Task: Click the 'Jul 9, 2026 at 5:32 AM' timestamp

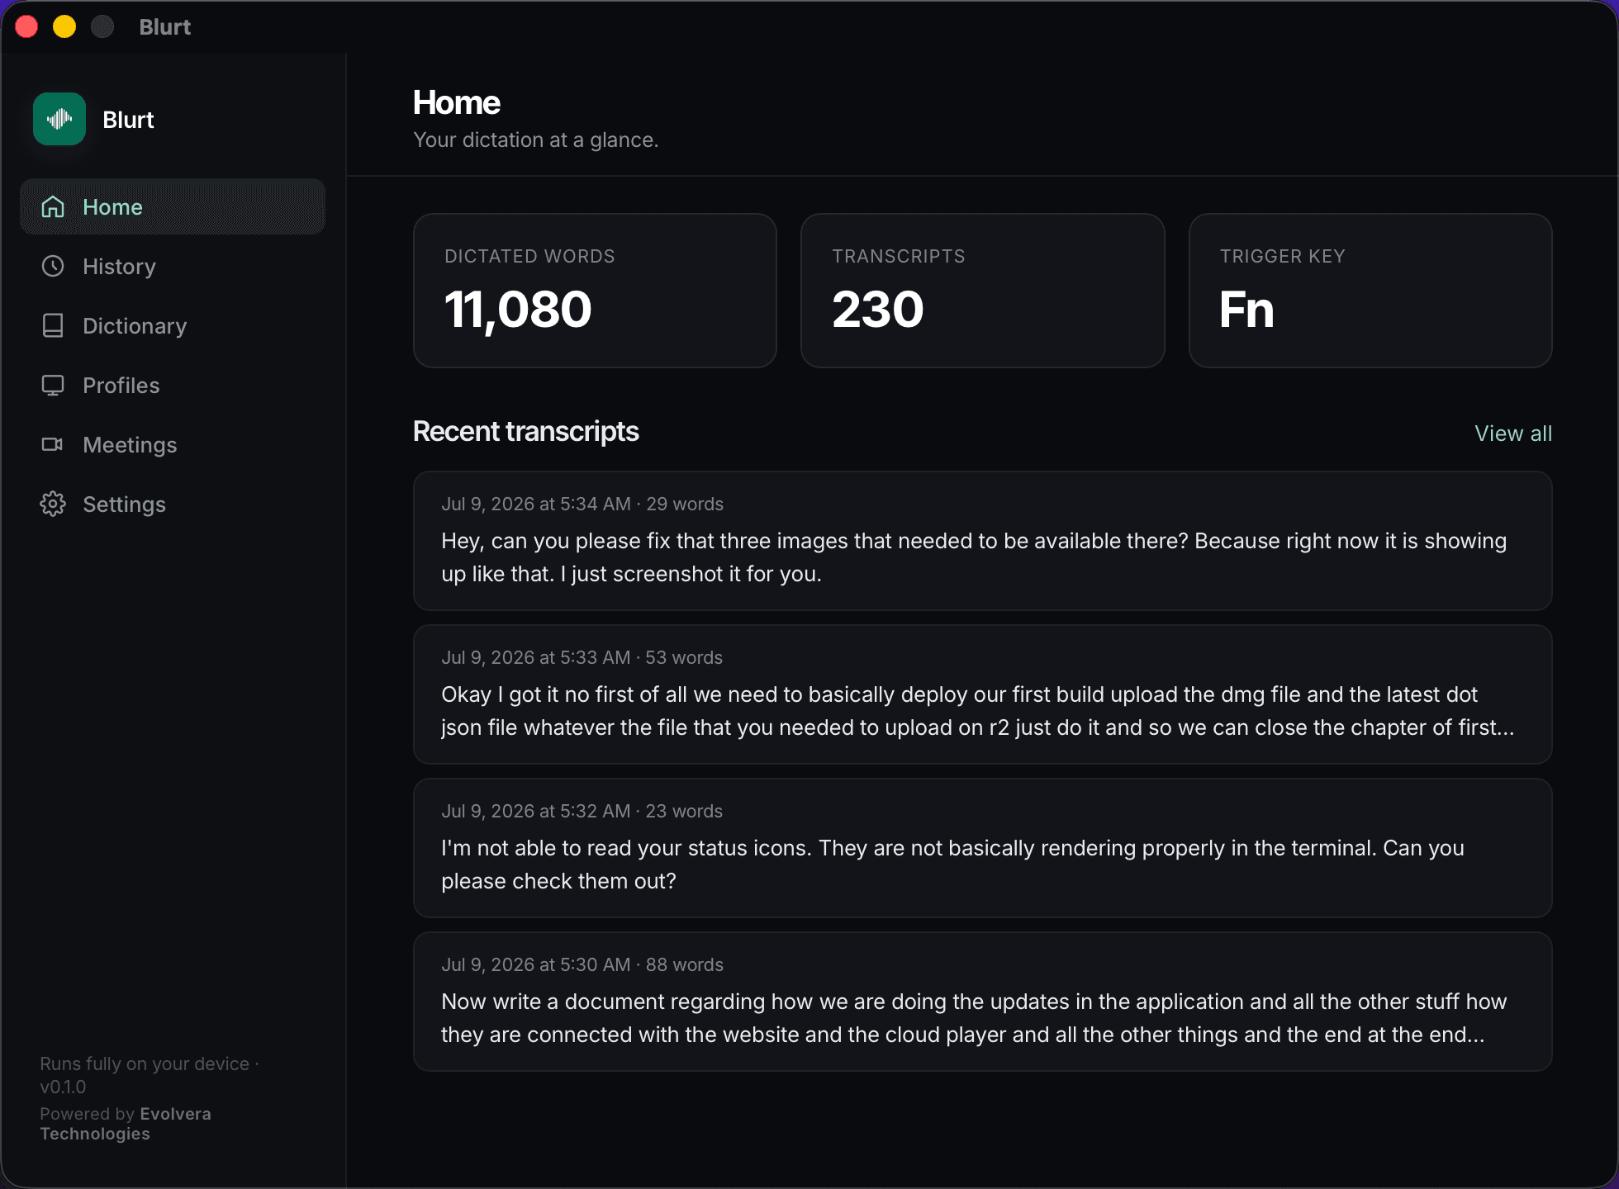Action: coord(536,811)
